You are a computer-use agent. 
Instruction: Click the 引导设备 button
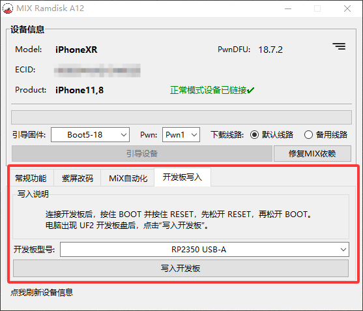[142, 153]
